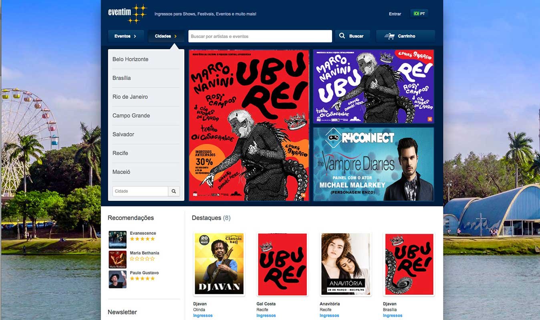Click the site tagline about Shows and Festivais

coord(206,14)
